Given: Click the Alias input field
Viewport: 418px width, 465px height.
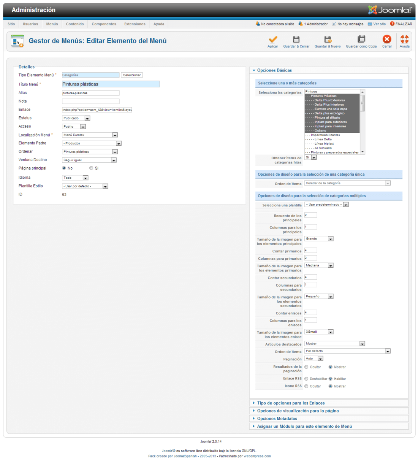Looking at the screenshot, I should point(90,93).
